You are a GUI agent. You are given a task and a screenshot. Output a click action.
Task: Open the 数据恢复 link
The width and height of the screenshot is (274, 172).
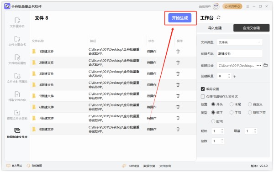point(149,166)
